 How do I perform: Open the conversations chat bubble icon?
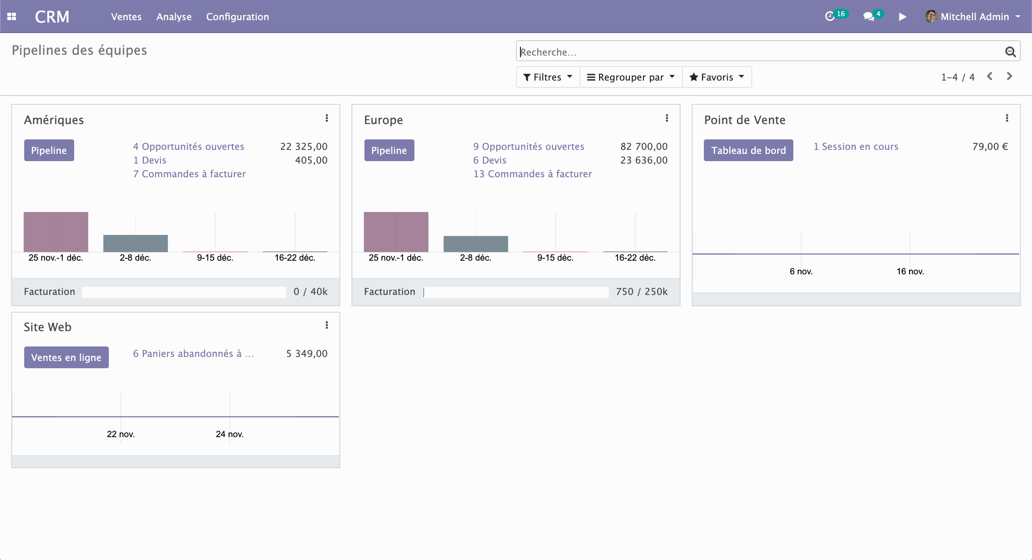coord(868,17)
